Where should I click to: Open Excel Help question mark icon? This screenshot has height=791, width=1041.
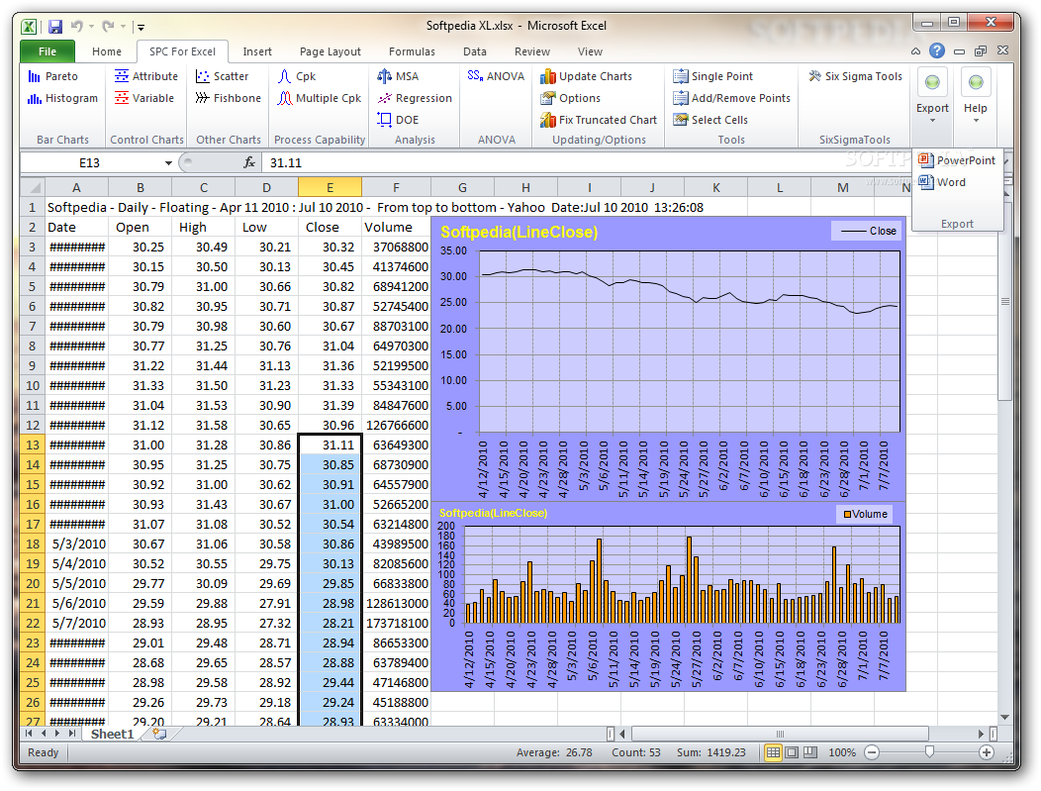coord(937,50)
